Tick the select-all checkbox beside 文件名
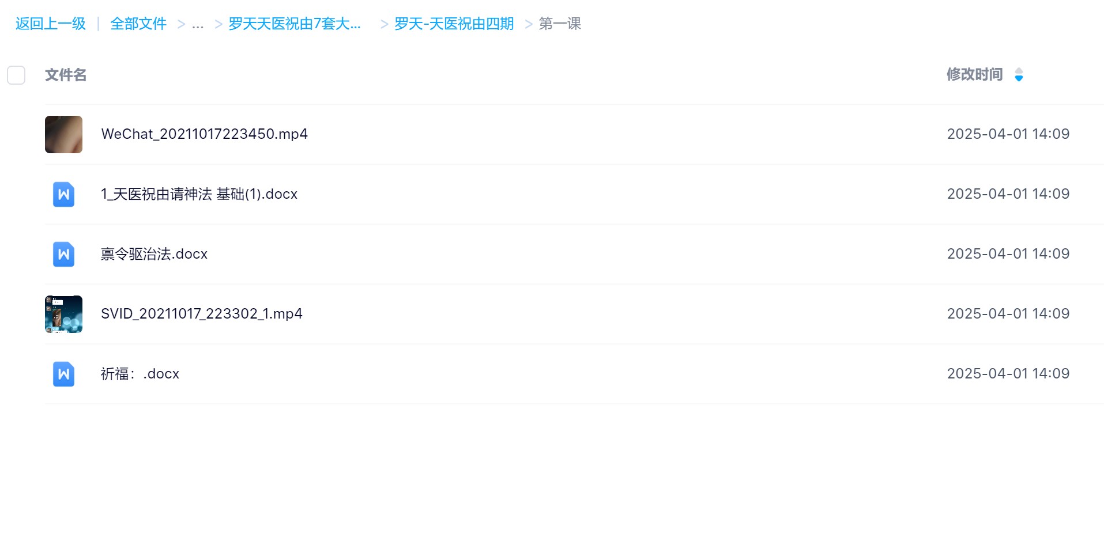This screenshot has height=553, width=1104. (x=16, y=75)
